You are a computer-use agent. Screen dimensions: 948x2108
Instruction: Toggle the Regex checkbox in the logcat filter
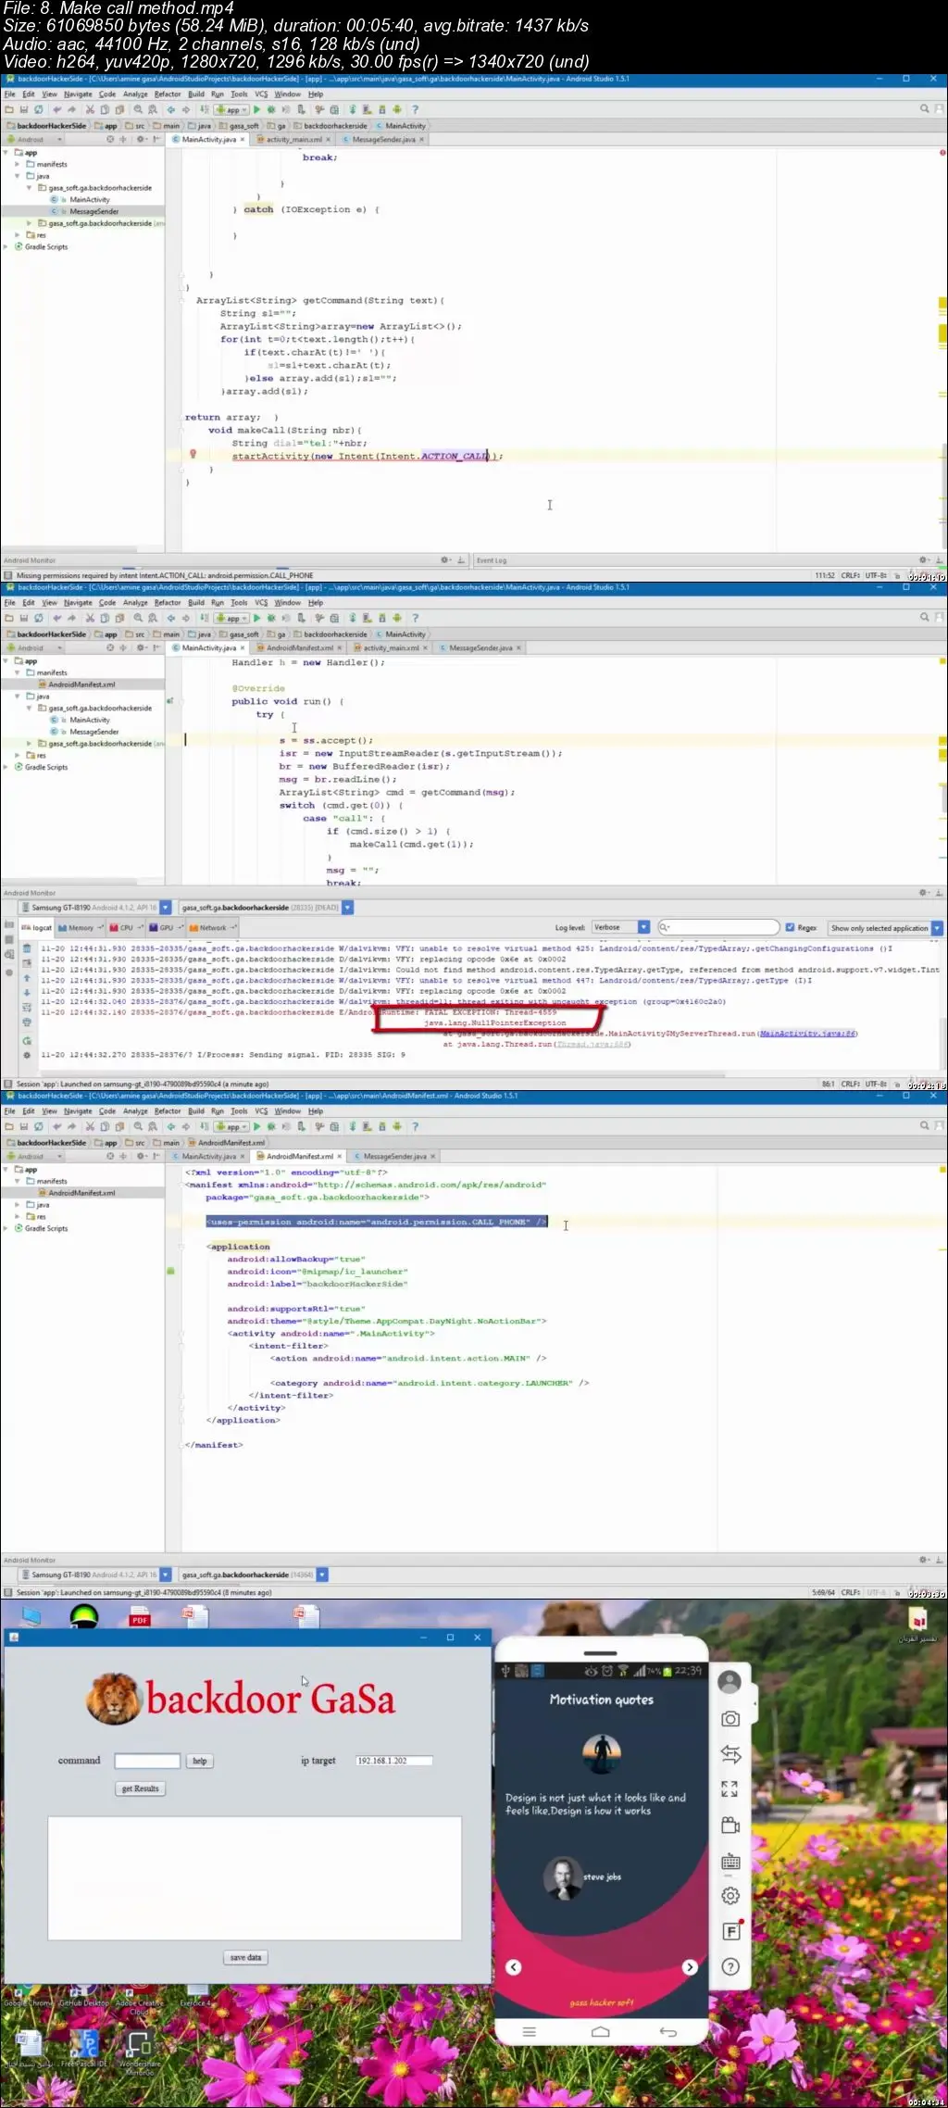tap(790, 927)
